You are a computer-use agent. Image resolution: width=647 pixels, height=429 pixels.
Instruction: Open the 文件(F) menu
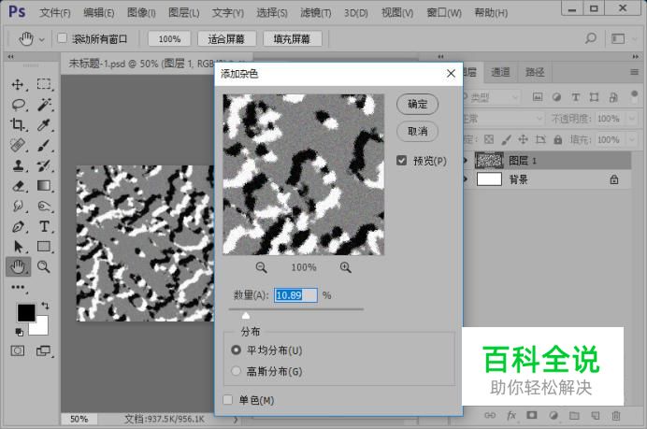pyautogui.click(x=54, y=13)
